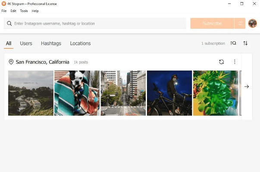
Task: Switch to the Locations tab
Action: (81, 43)
